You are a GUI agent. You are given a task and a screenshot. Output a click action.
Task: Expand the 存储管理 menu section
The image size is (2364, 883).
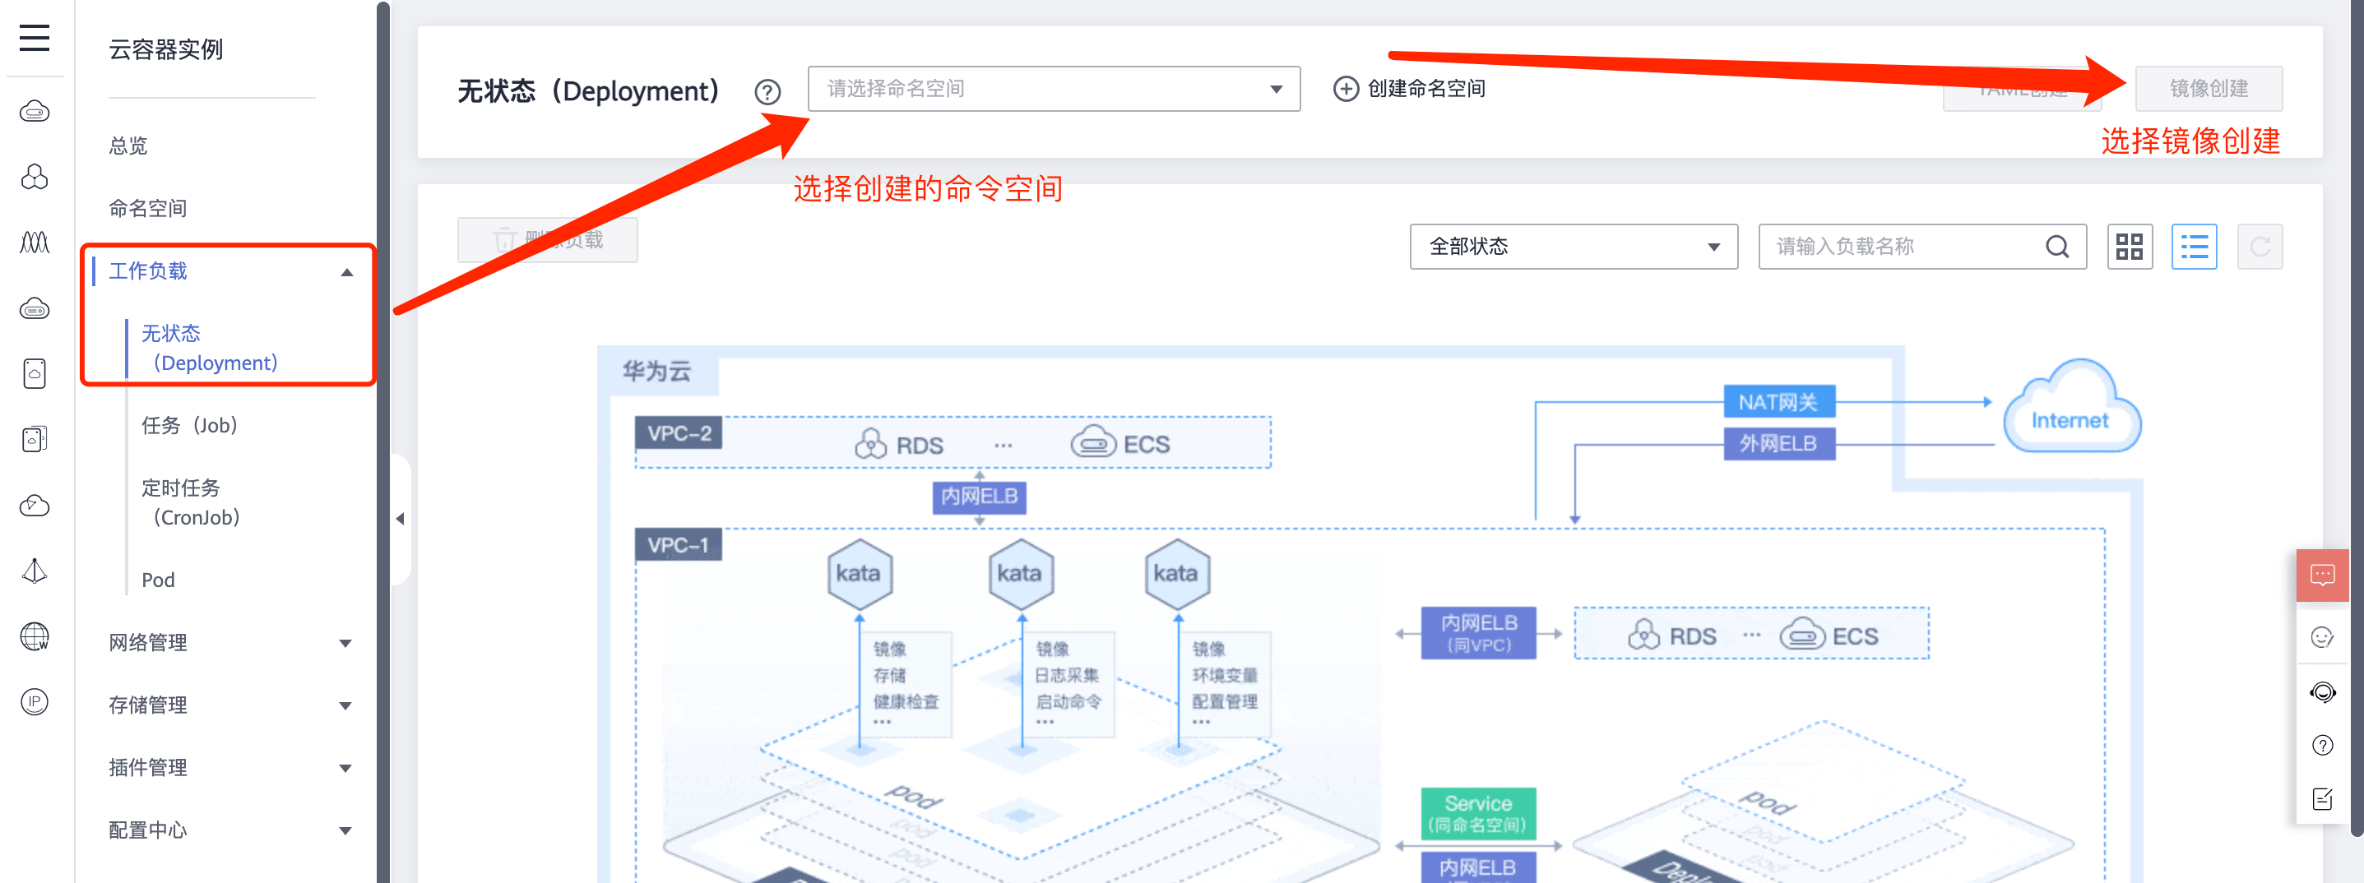pos(229,705)
